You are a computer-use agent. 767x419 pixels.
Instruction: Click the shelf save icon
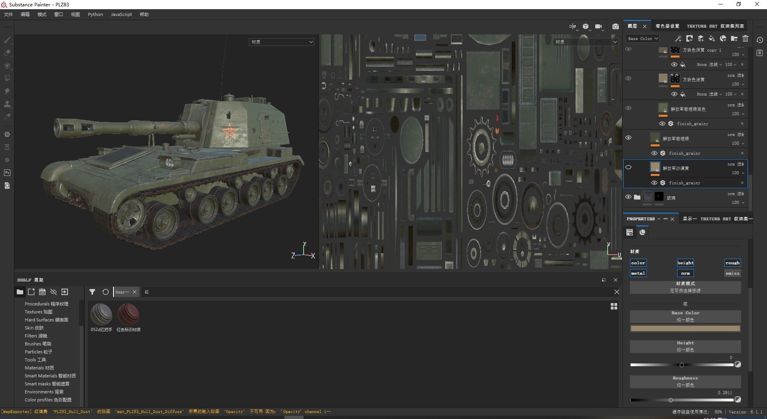coord(42,292)
